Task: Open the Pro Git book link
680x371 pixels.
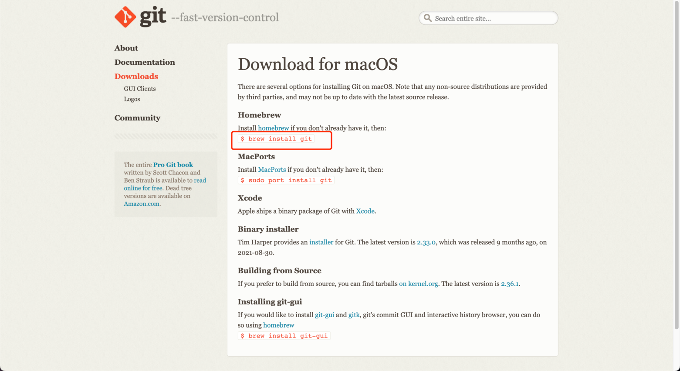Action: coord(173,165)
